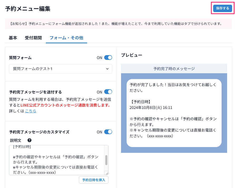
Task: Open the こちら details link
Action: (x=31, y=111)
